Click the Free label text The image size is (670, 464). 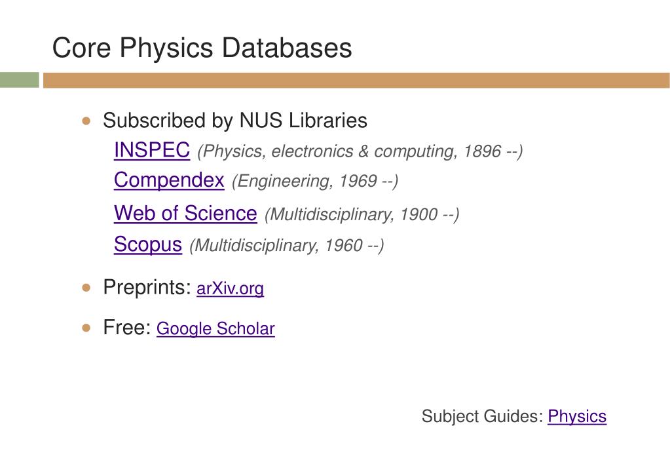(127, 327)
